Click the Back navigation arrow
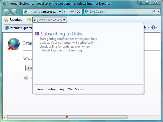 point(6,12)
